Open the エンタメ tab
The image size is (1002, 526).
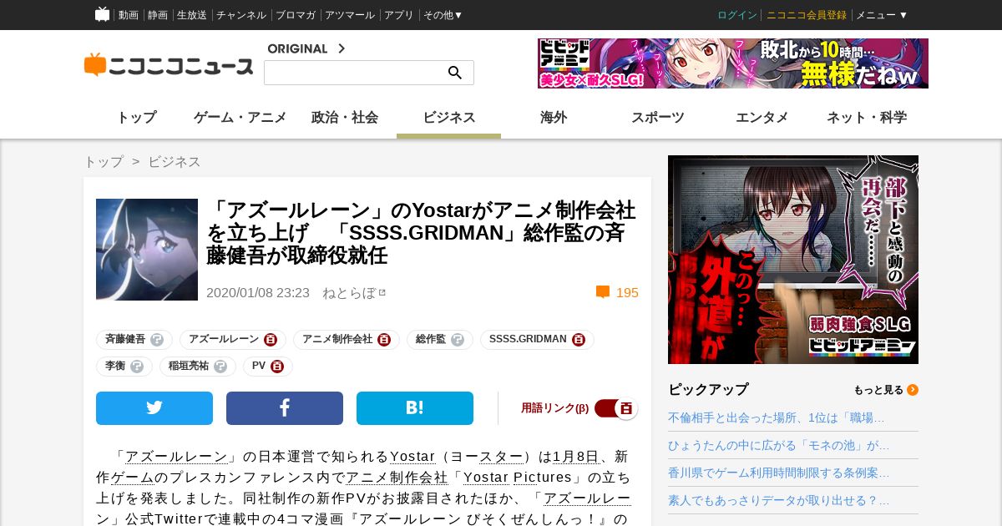[x=762, y=118]
